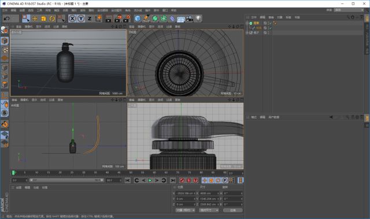Open the size mode dropdown under size
The image size is (370, 219).
pyautogui.click(x=209, y=210)
